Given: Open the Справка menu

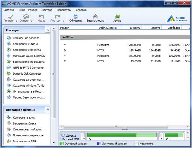Looking at the screenshot, I should pos(81,10).
